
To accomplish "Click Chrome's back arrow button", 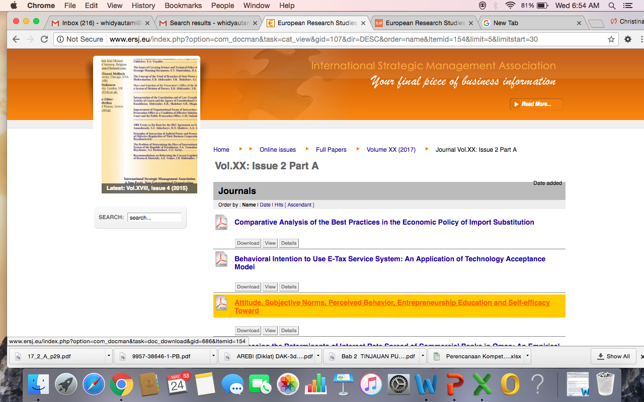I will 16,39.
